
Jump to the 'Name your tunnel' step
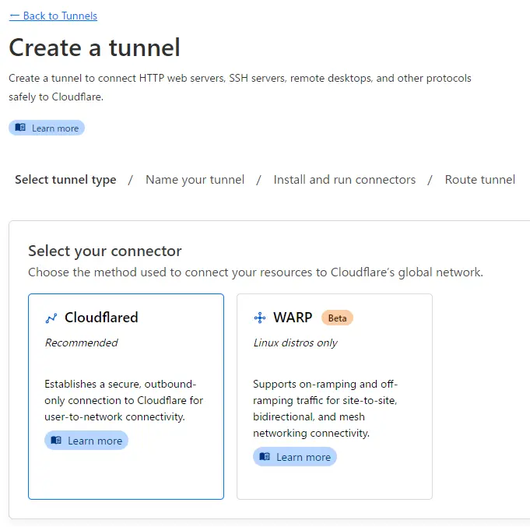click(x=195, y=180)
